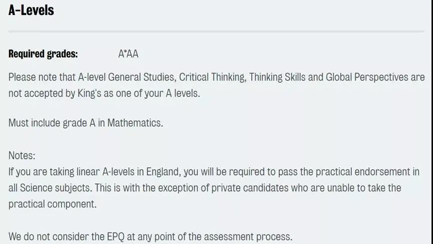
Task: Click the Notes: label
Action: click(22, 155)
